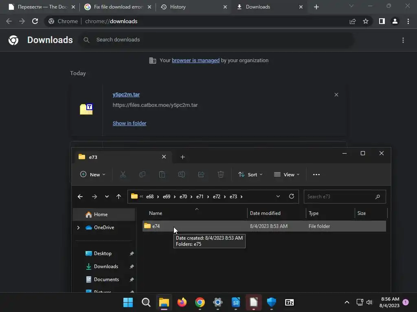This screenshot has width=417, height=312.
Task: Navigate to e72 in the breadcrumb
Action: (x=217, y=197)
